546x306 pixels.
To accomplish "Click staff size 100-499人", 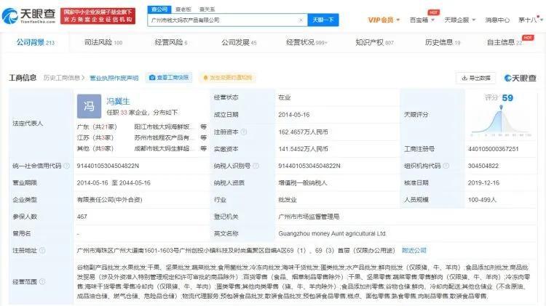I will coord(482,200).
